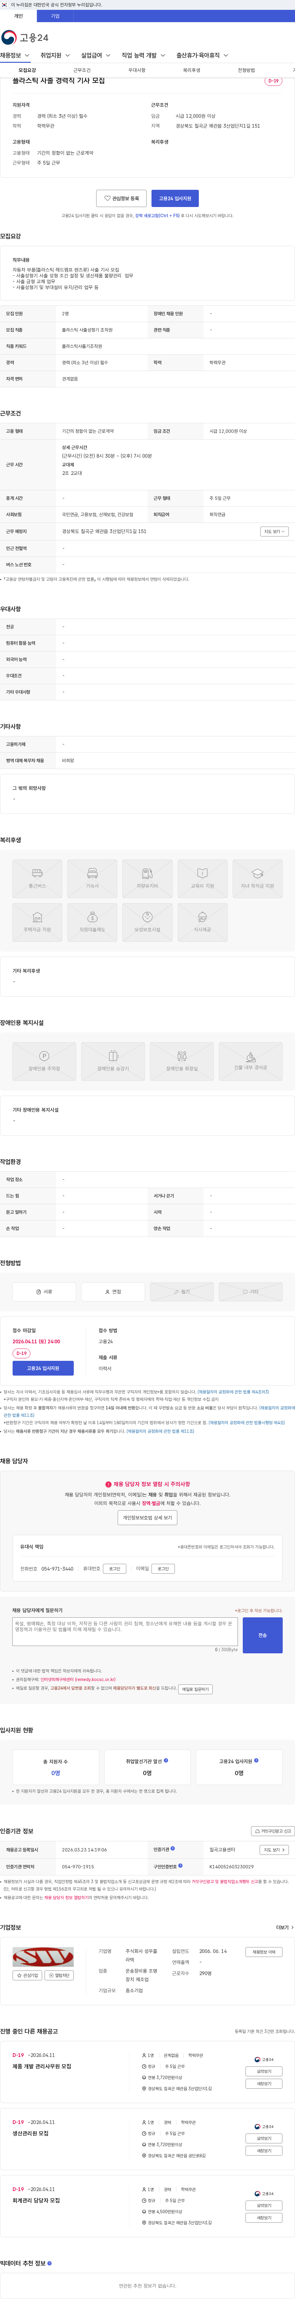The width and height of the screenshot is (295, 2299).
Task: Click the 장애인용 화장실 facility icon
Action: 182,1061
